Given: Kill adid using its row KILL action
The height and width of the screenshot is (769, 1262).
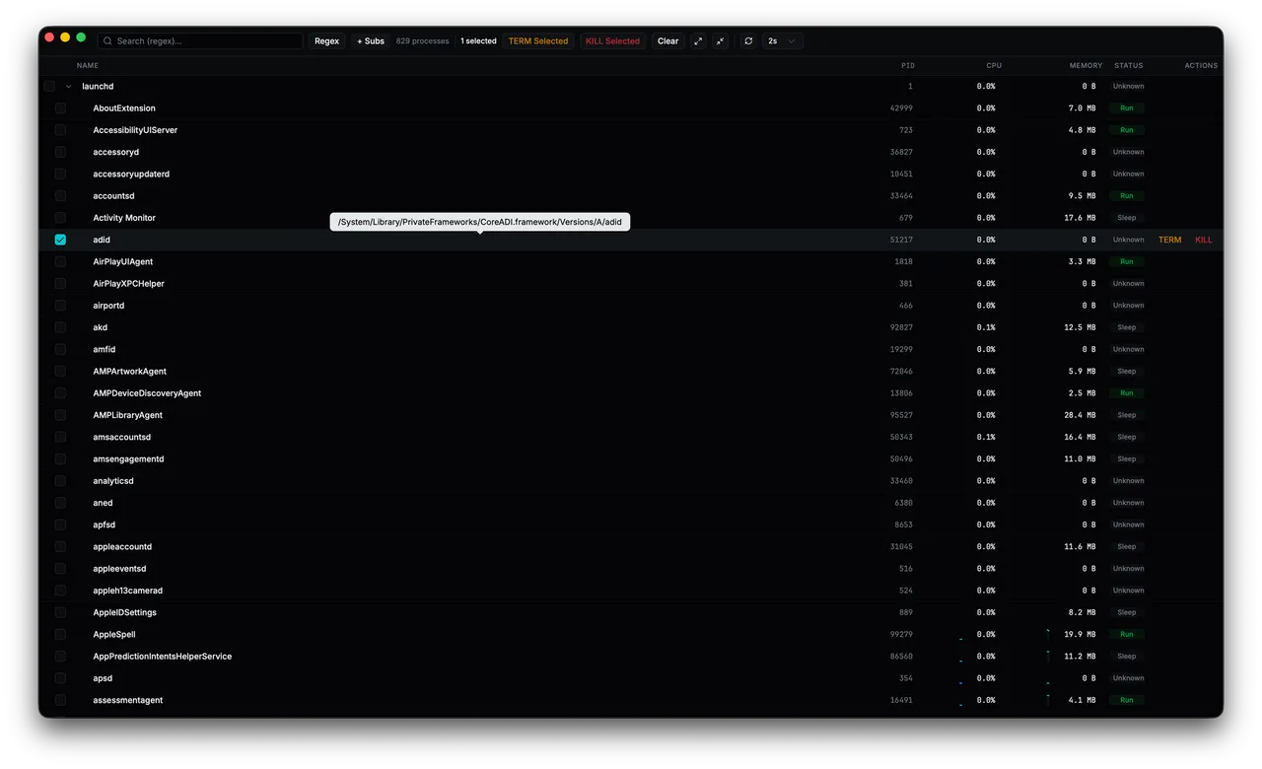Looking at the screenshot, I should pyautogui.click(x=1204, y=240).
